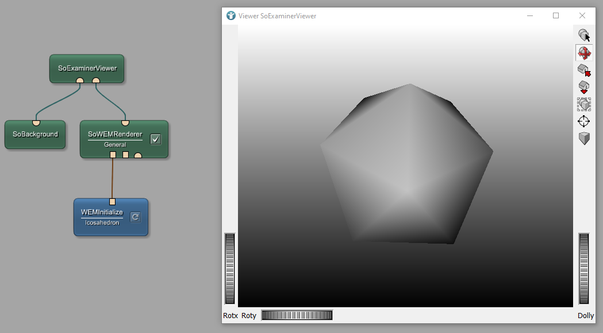Click the Rotx thumbwheel on the left
Viewport: 603px width, 333px height.
(x=230, y=268)
